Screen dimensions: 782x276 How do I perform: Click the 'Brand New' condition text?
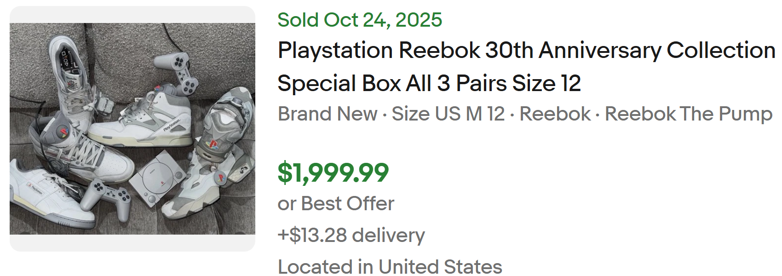click(327, 114)
